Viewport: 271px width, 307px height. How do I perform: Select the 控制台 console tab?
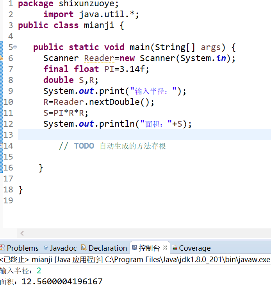[149, 248]
